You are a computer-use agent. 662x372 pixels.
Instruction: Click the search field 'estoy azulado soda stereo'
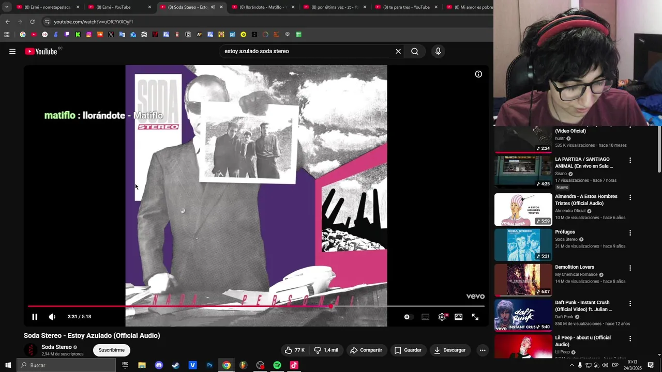click(308, 51)
